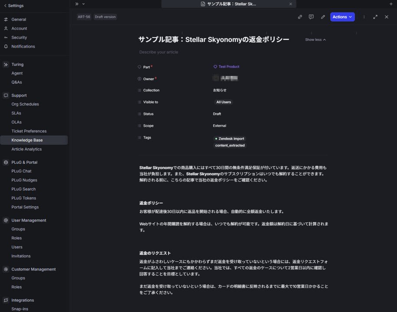Click the double-chevron icon in the top bar
The width and height of the screenshot is (397, 312).
[77, 4]
